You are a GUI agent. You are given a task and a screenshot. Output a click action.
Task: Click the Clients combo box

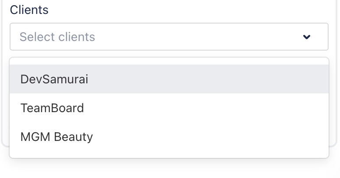pos(169,37)
